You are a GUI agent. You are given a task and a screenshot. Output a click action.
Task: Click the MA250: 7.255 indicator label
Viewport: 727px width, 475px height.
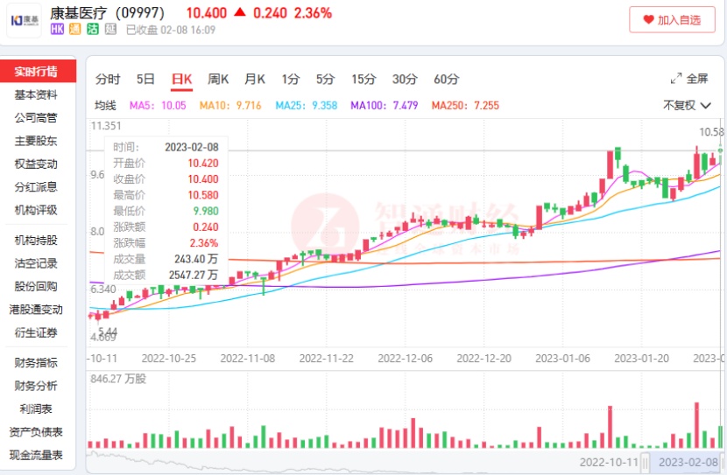[x=465, y=106]
